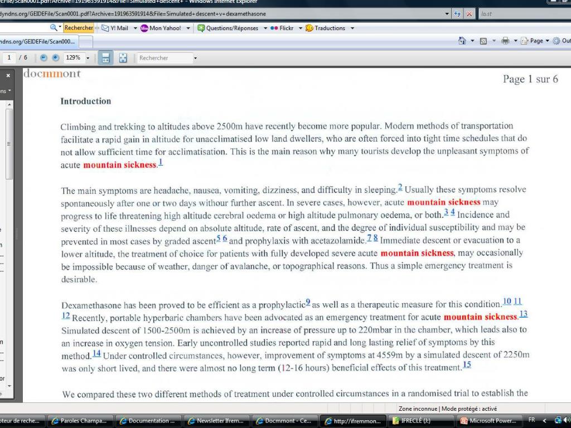Follow reference link 2 after 'difficulty in sleeping'

tap(400, 187)
